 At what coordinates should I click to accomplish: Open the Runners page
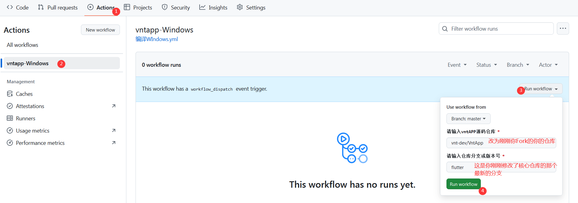pyautogui.click(x=25, y=118)
